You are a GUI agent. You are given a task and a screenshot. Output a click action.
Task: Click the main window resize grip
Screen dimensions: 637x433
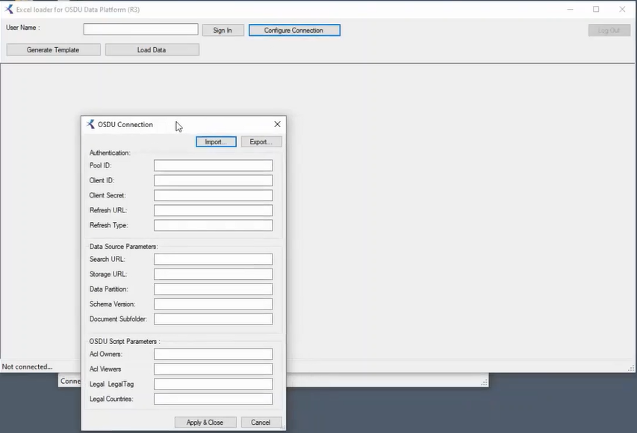631,368
